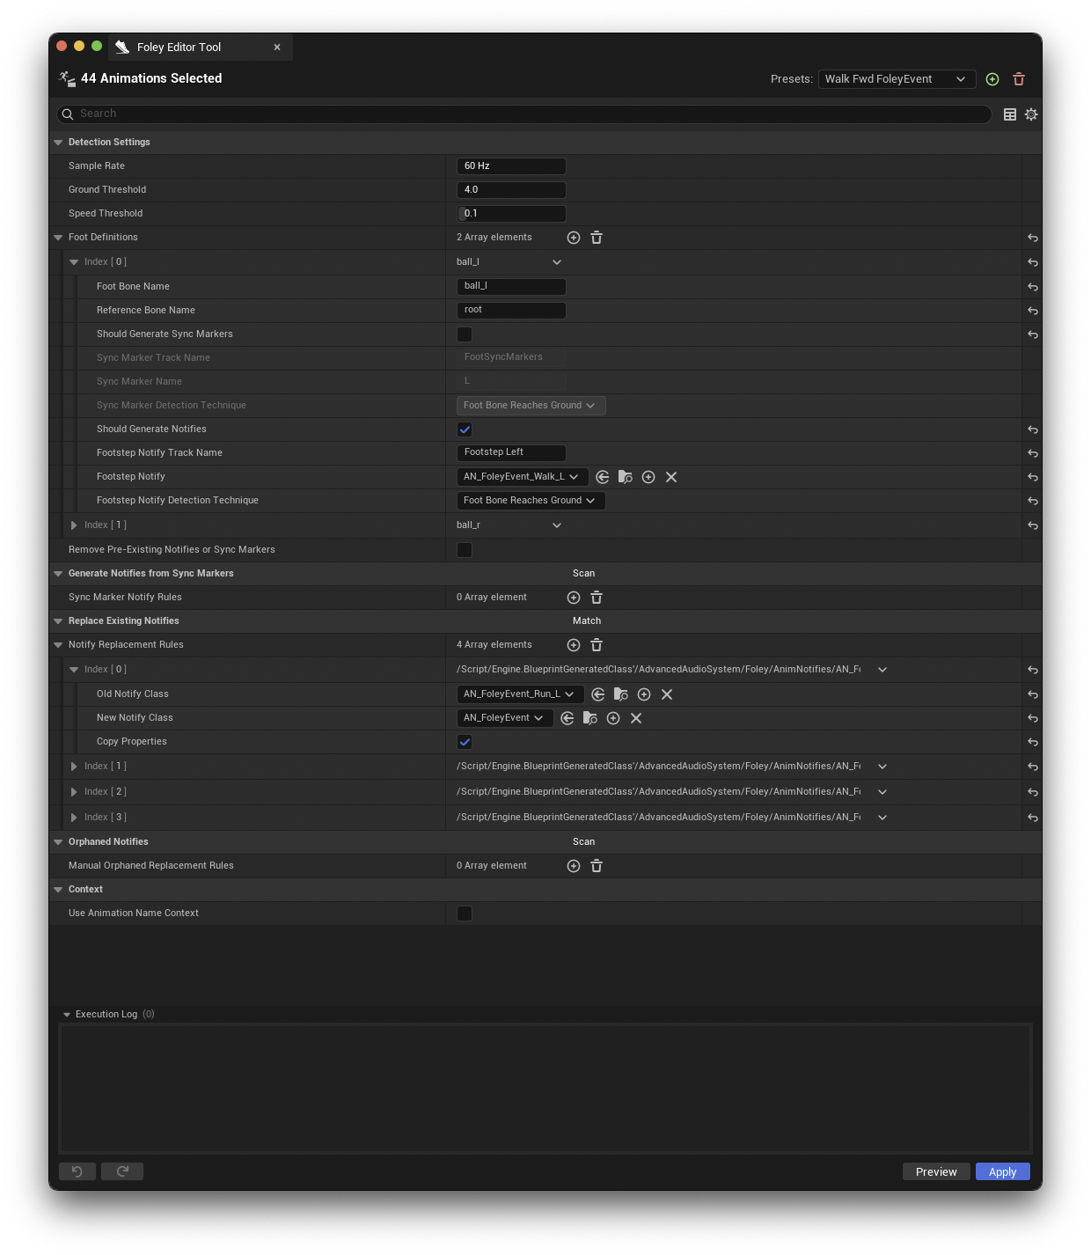
Task: Click Scan in Generate Notifies from Sync Markers
Action: pos(584,574)
